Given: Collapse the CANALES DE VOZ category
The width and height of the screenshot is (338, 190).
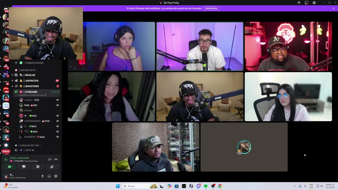Looking at the screenshot, I should [28, 145].
